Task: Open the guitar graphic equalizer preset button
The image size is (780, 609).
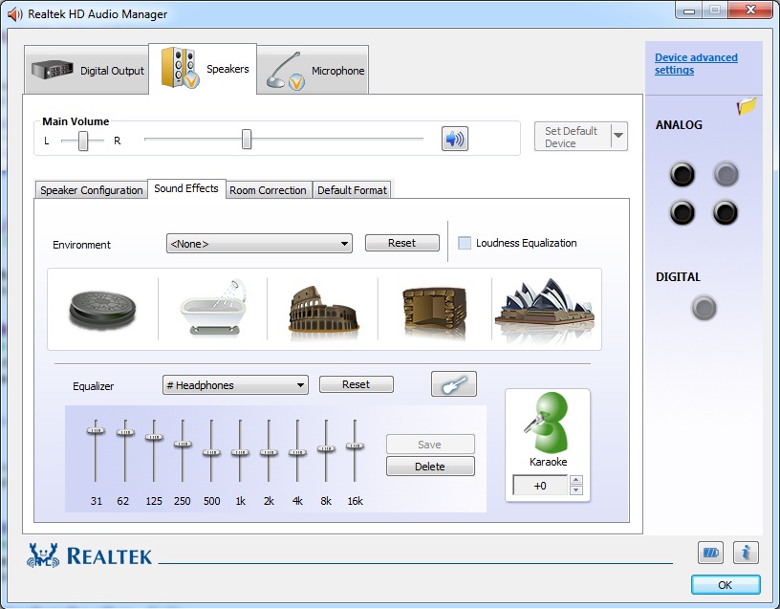Action: click(454, 384)
